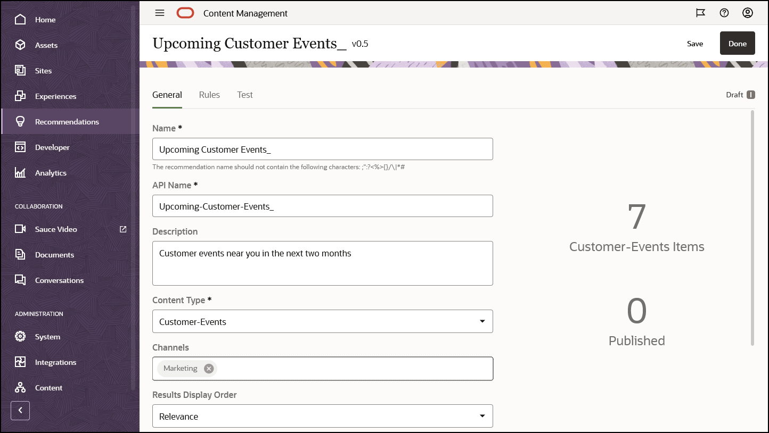Open the hamburger navigation menu
This screenshot has height=433, width=769.
point(160,13)
